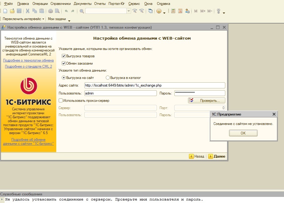Click the M- memory subtract button
The image size is (284, 203).
(x=210, y=11)
